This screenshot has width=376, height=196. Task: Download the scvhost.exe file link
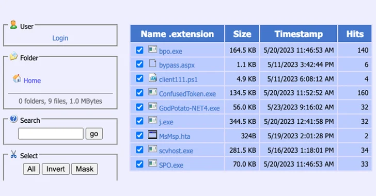pyautogui.click(x=176, y=151)
